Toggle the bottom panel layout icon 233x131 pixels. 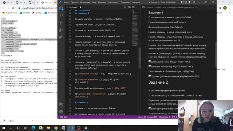[186, 3]
